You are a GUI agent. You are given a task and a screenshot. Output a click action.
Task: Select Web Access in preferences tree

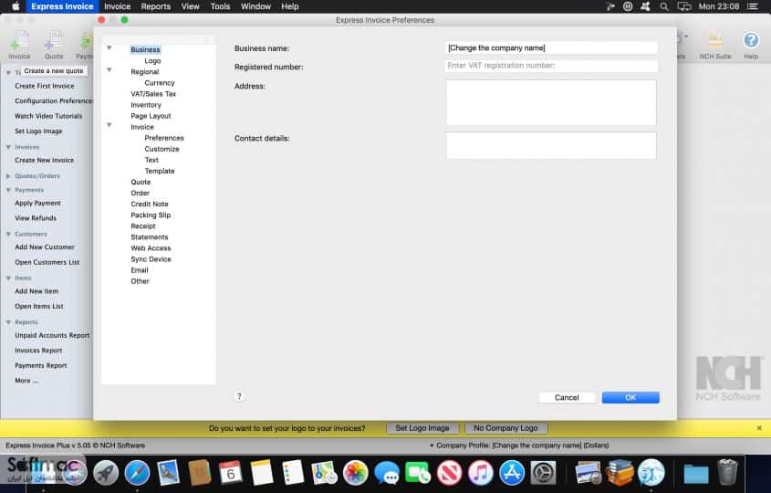click(x=151, y=248)
